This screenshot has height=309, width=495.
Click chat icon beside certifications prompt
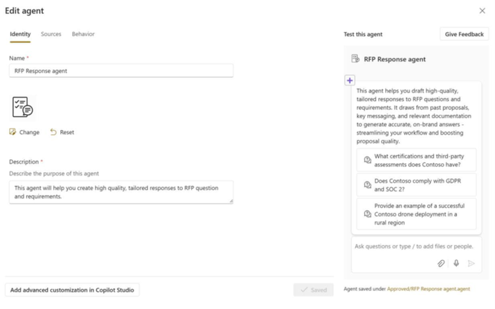click(368, 160)
